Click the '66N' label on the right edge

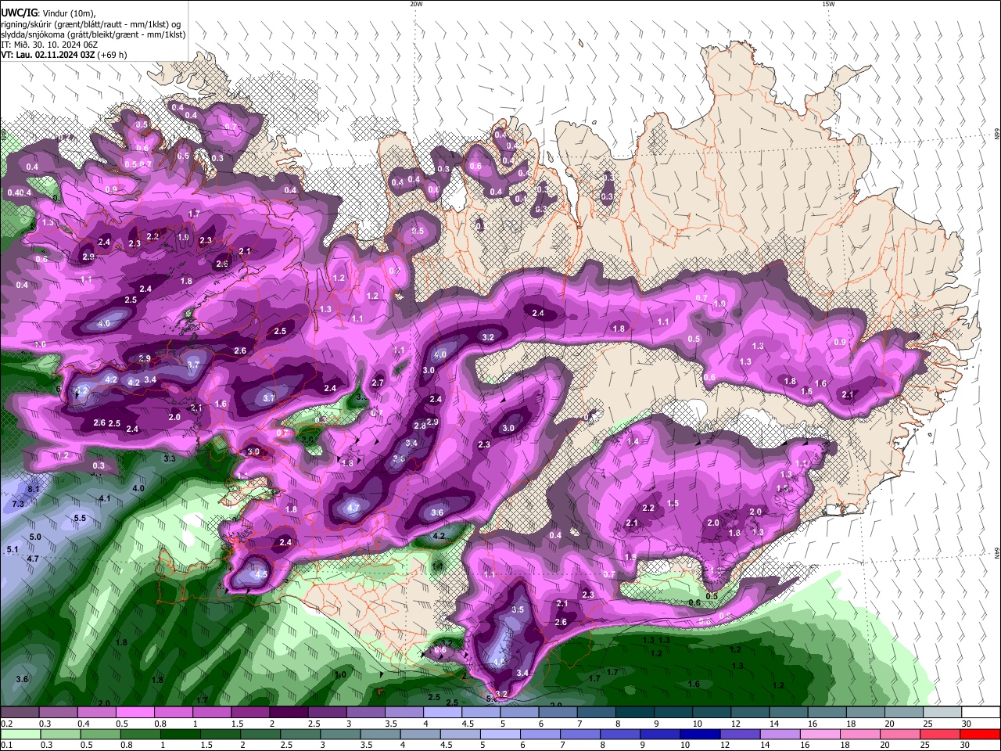(x=997, y=135)
